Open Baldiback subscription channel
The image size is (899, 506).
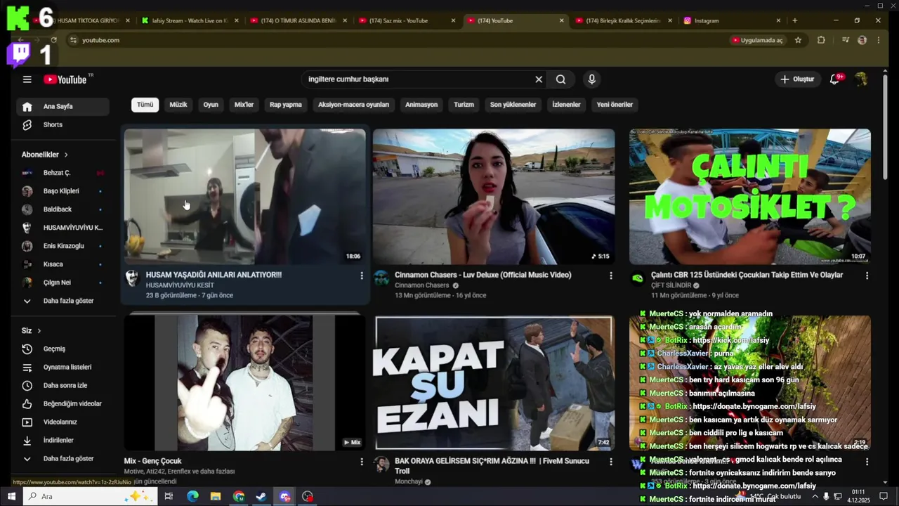[63, 209]
